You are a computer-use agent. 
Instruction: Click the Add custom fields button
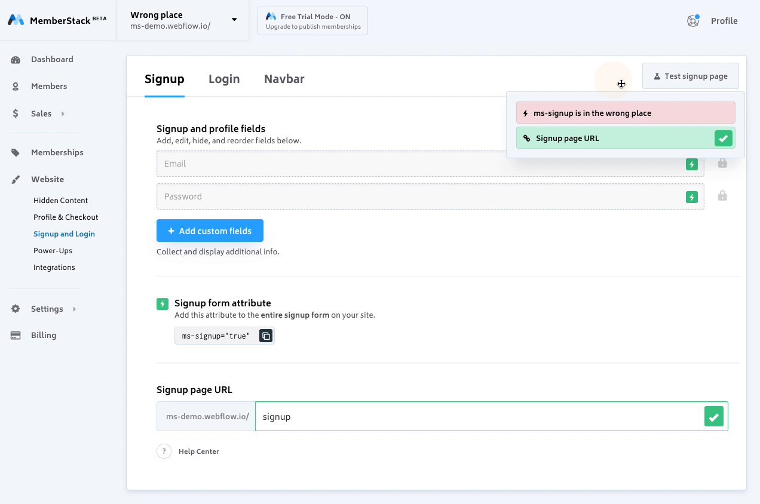(x=210, y=231)
